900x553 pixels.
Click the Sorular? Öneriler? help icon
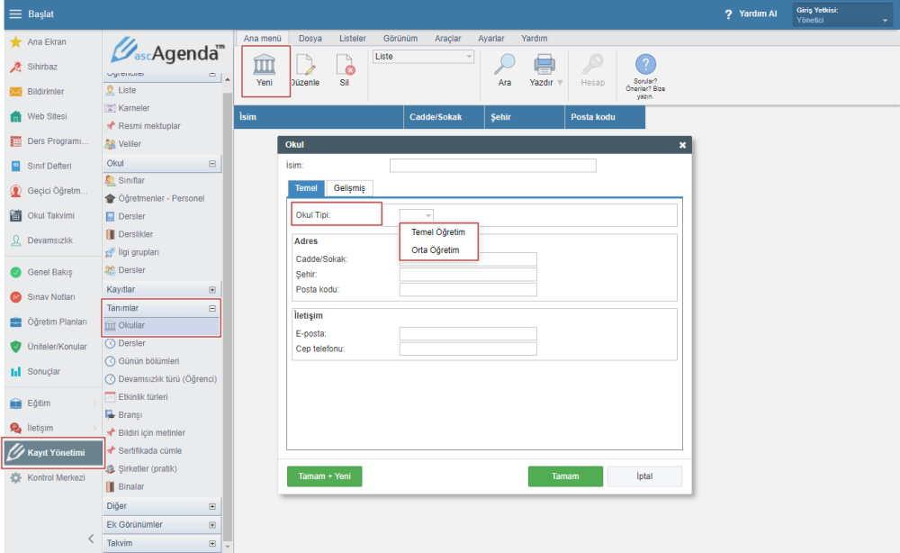pyautogui.click(x=645, y=64)
